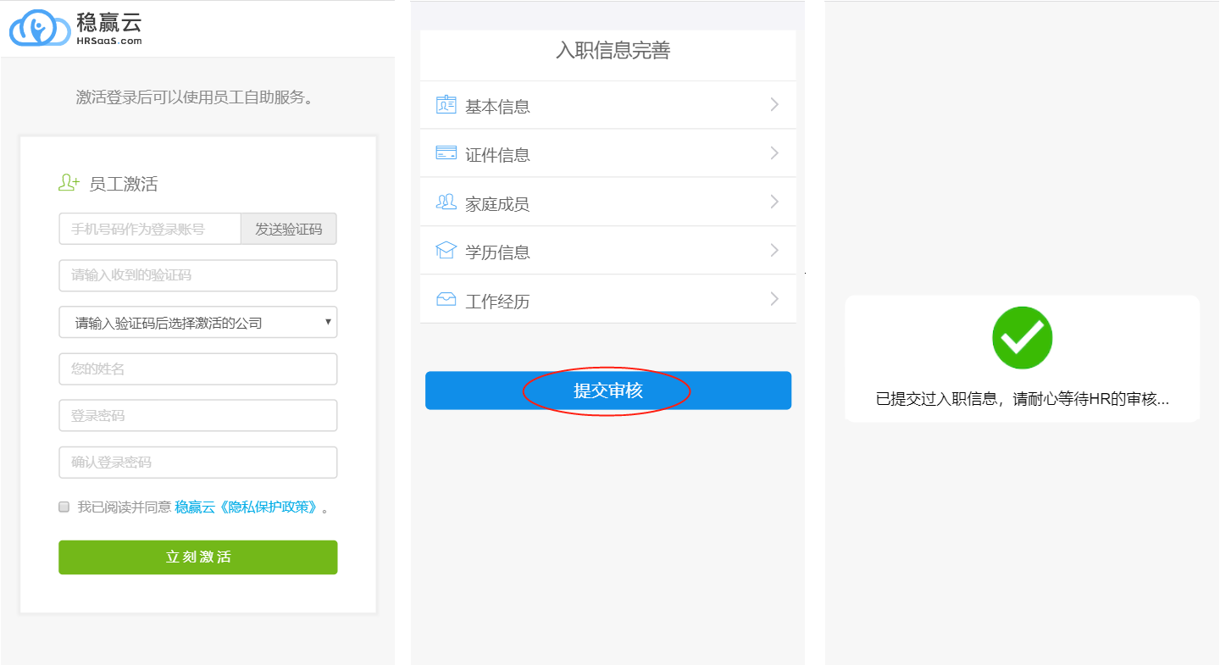This screenshot has width=1220, height=665.
Task: Click the 学历信息 graduation cap icon
Action: tap(446, 250)
